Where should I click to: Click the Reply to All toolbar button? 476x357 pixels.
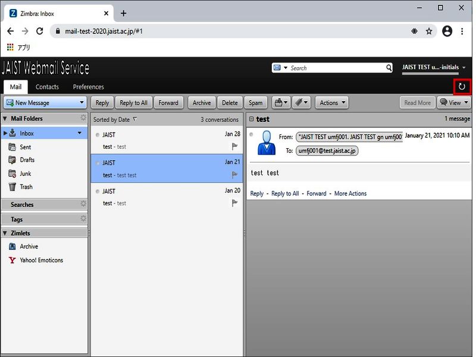[133, 102]
